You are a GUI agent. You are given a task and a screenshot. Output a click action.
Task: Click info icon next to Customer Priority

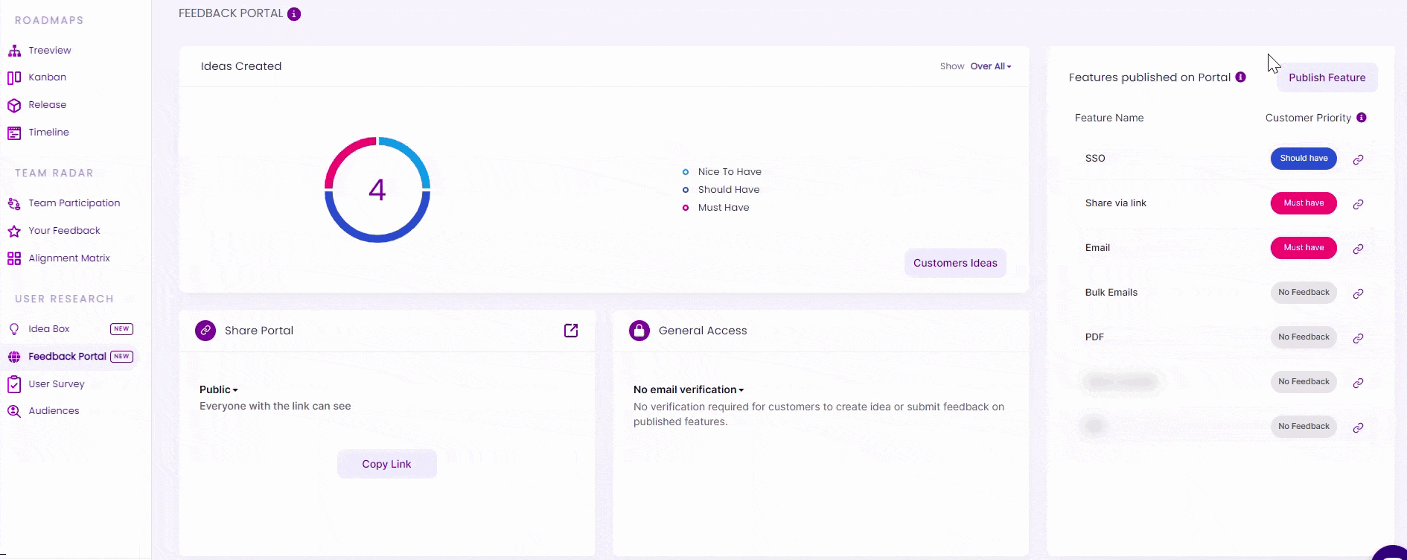click(1361, 118)
